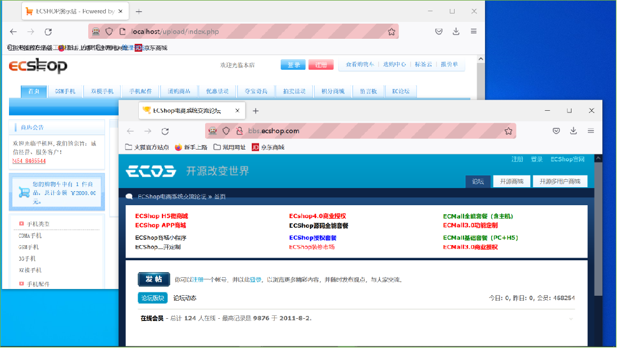
Task: Reload the localhost page in the back window
Action: tap(48, 31)
